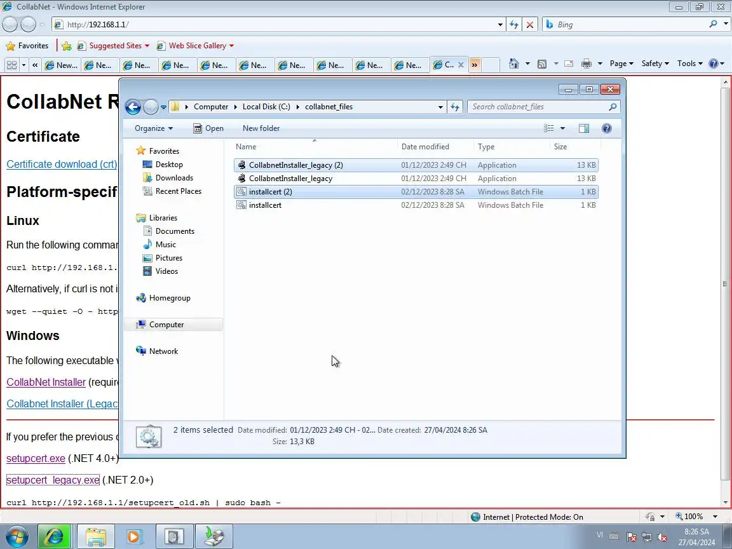Click Bing search magnifier in IE
This screenshot has width=732, height=549.
[713, 24]
